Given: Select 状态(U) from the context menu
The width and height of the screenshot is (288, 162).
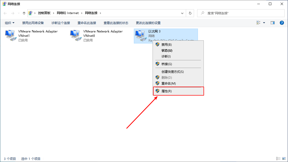Looking at the screenshot, I should 167,51.
